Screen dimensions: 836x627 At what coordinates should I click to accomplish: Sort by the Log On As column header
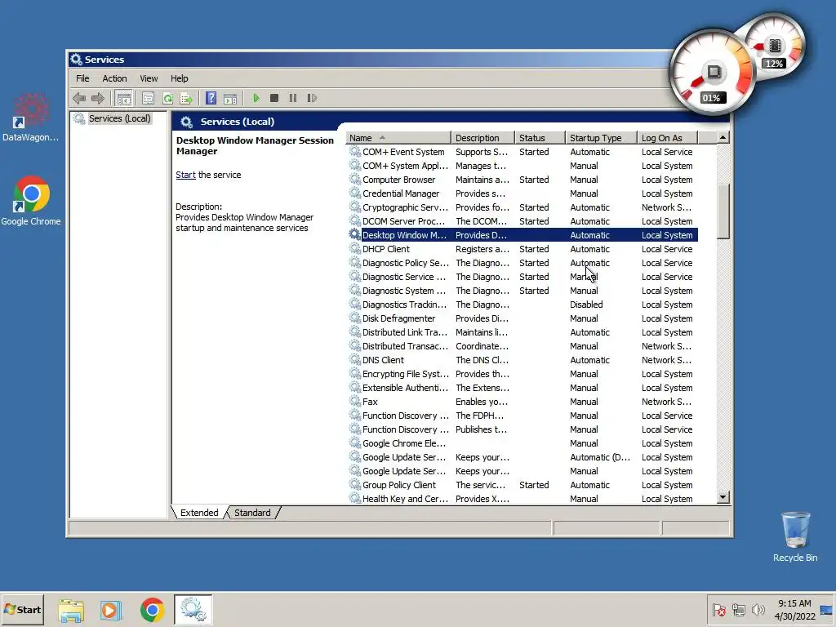point(668,138)
